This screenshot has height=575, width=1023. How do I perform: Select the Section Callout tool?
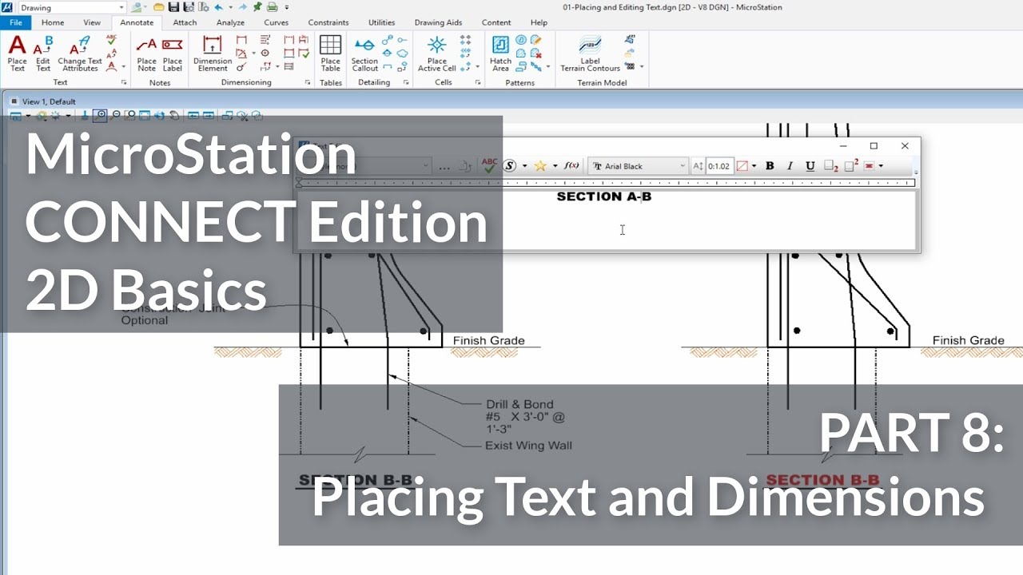pos(364,53)
